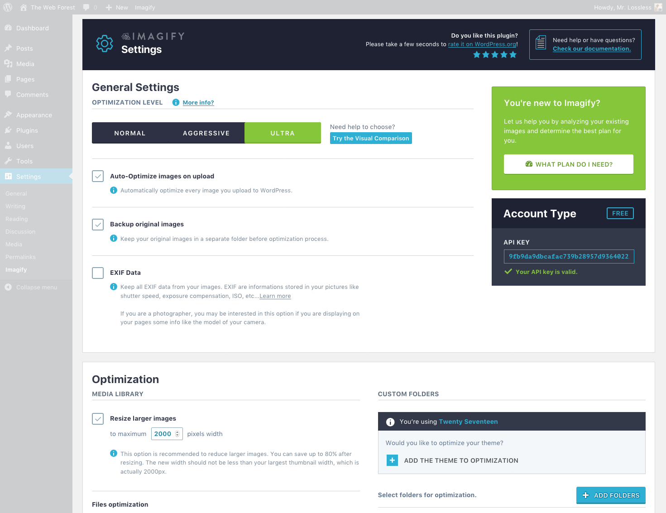The image size is (666, 513).
Task: Uncheck Resize larger images
Action: pyautogui.click(x=98, y=418)
